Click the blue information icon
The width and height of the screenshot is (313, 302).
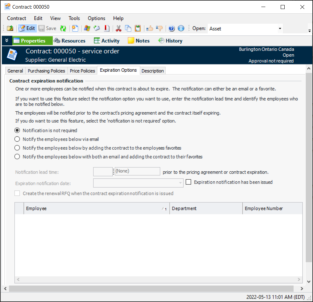point(181,28)
